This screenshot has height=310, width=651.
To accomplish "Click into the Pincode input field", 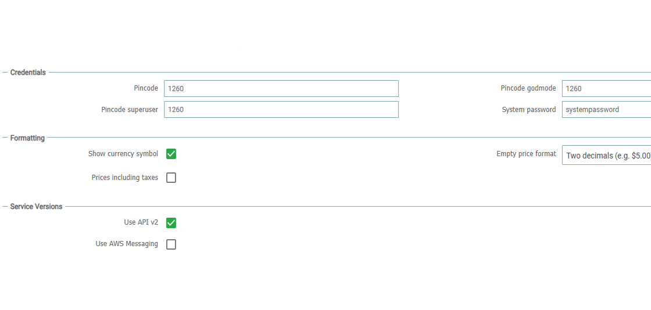I will coord(281,89).
